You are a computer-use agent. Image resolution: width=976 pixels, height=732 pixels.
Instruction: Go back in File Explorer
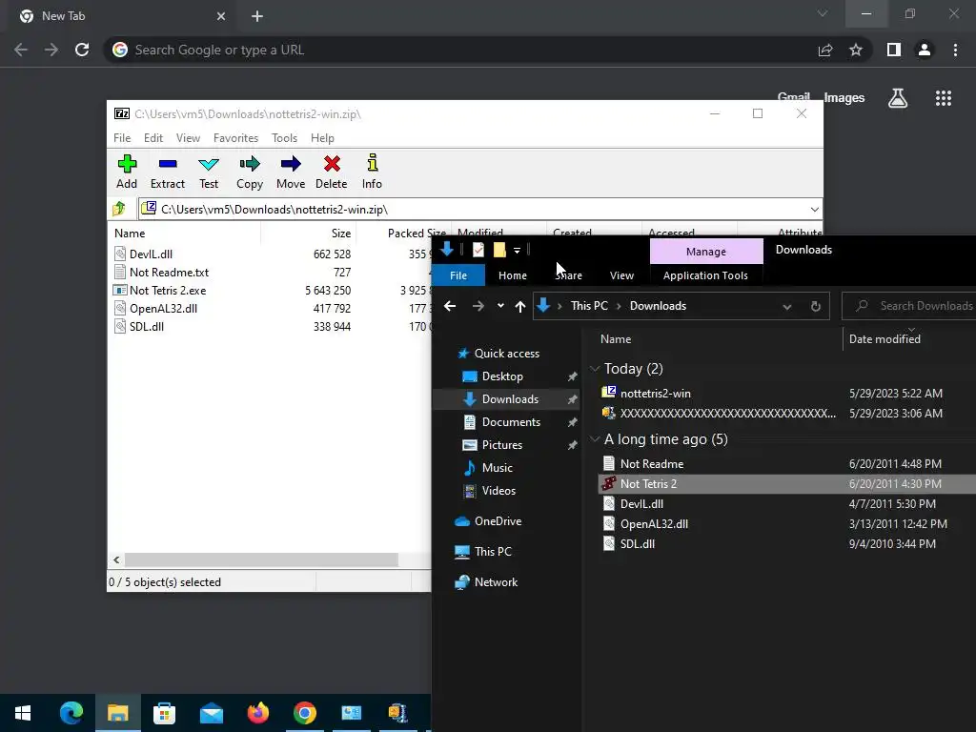(x=450, y=306)
